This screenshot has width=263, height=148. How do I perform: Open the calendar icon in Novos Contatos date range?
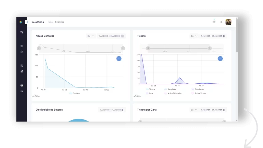click(x=122, y=36)
